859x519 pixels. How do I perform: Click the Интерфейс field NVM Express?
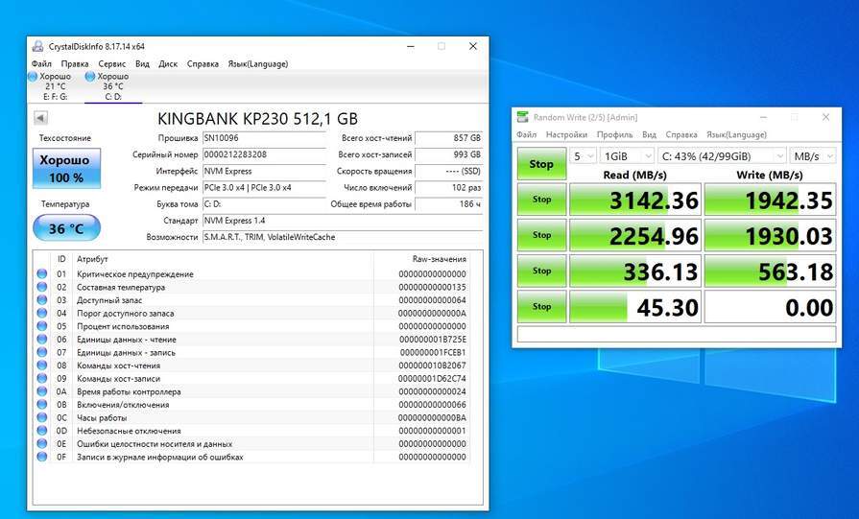coord(264,171)
